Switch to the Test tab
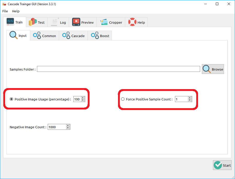235x179 pixels. [37, 22]
